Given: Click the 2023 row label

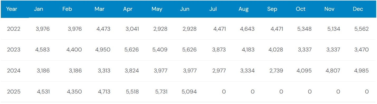Looking at the screenshot, I should [14, 50].
